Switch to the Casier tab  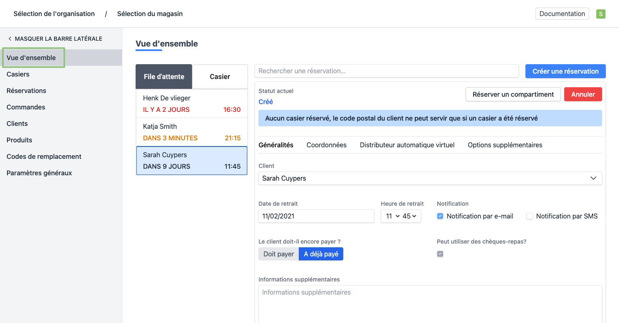coord(220,77)
